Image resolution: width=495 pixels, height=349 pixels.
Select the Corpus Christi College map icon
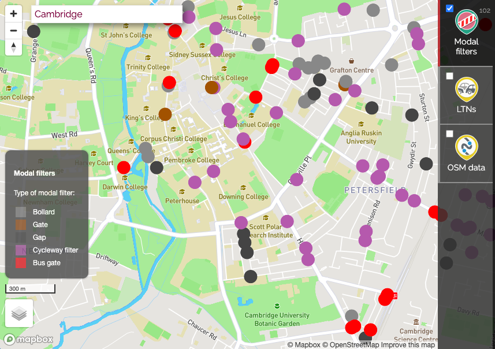[x=173, y=129]
